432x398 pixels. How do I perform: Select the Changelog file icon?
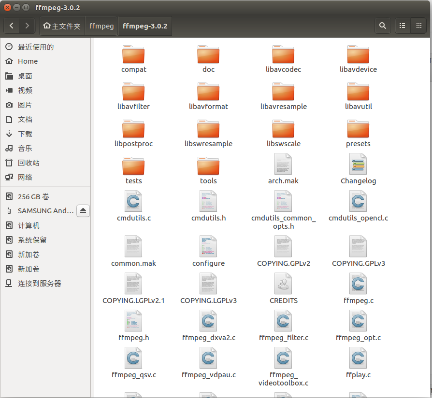[358, 164]
